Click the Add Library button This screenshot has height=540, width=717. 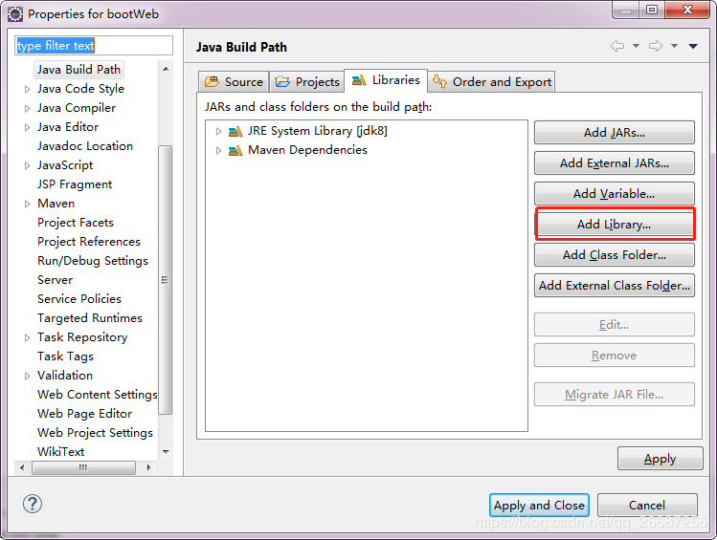[614, 225]
